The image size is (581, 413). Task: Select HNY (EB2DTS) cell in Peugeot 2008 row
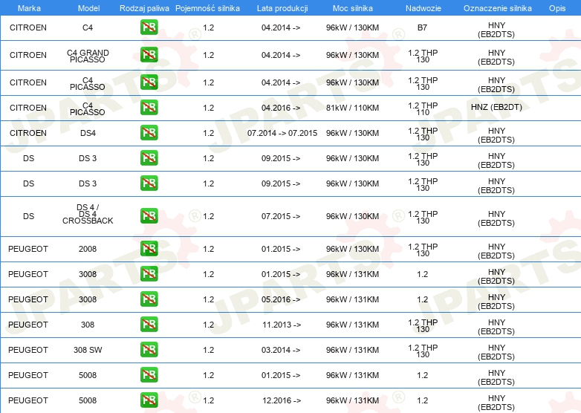coord(496,251)
